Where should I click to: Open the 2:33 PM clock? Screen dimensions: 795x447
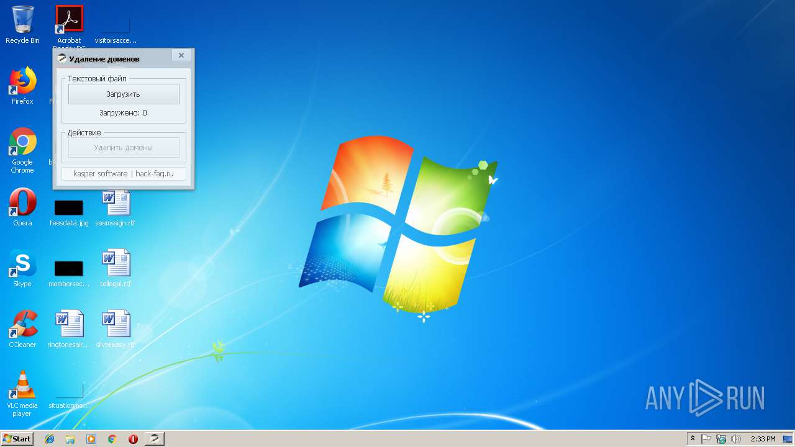(763, 439)
